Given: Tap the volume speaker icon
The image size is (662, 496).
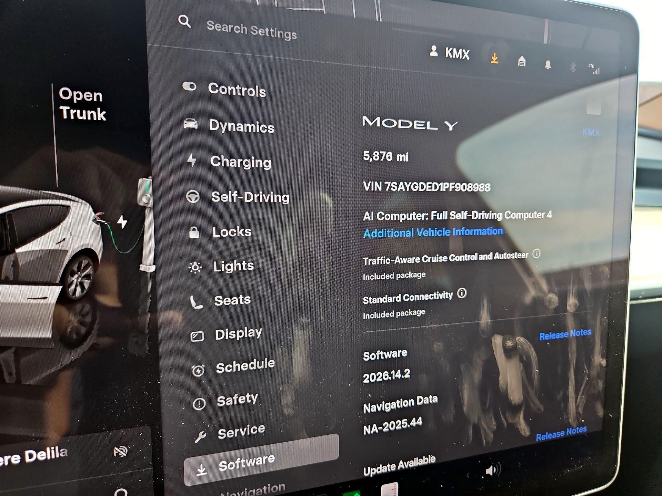Looking at the screenshot, I should 493,470.
